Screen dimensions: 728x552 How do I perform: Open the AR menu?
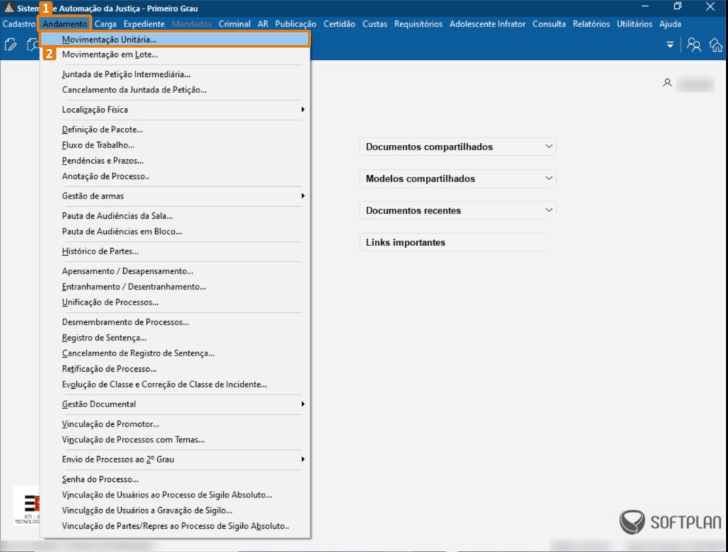coord(263,24)
